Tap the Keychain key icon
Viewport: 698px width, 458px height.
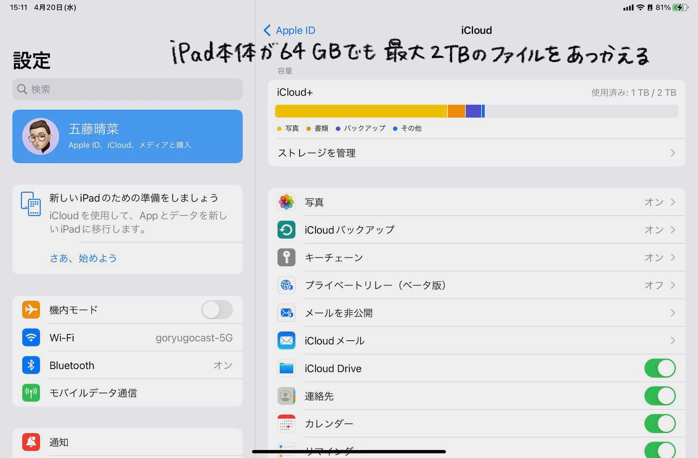[286, 258]
